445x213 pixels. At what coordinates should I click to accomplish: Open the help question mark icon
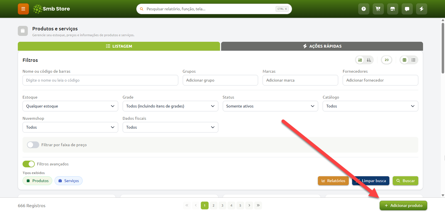[364, 9]
